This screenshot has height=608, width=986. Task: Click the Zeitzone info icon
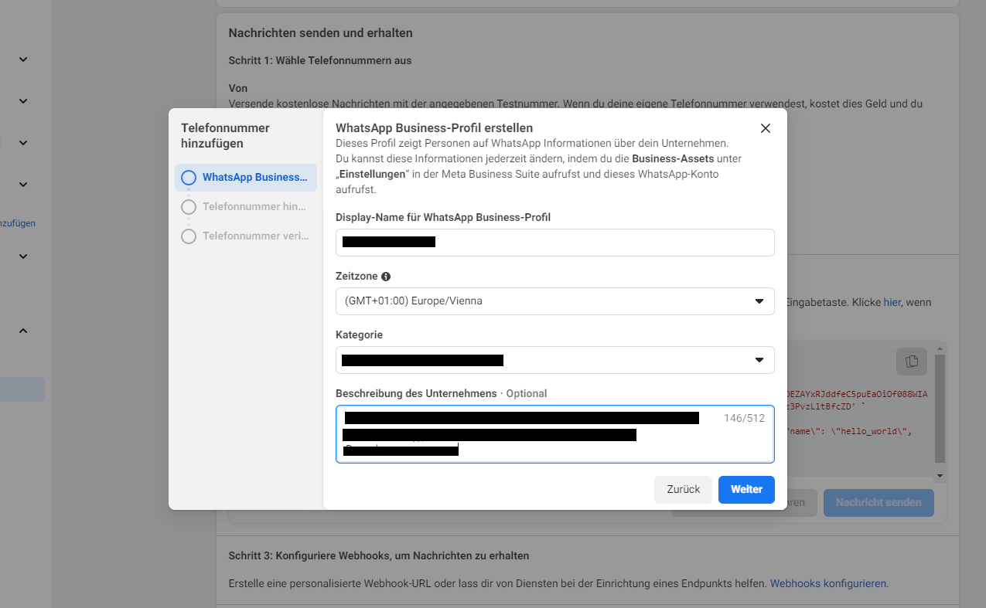click(386, 277)
